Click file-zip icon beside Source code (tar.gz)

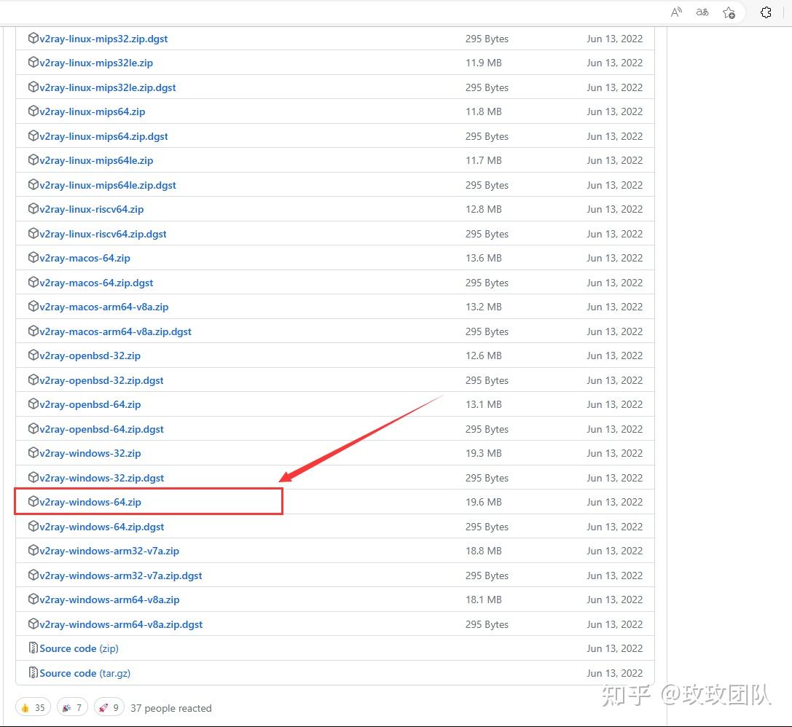click(34, 672)
